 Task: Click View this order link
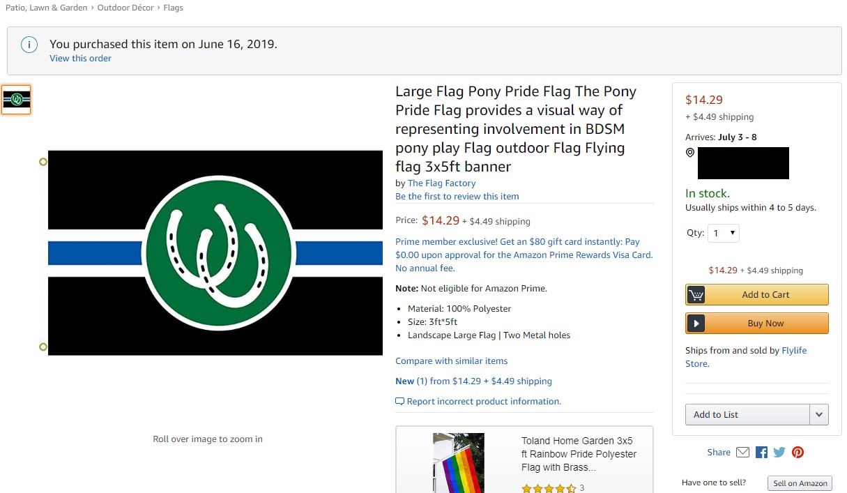pos(80,59)
